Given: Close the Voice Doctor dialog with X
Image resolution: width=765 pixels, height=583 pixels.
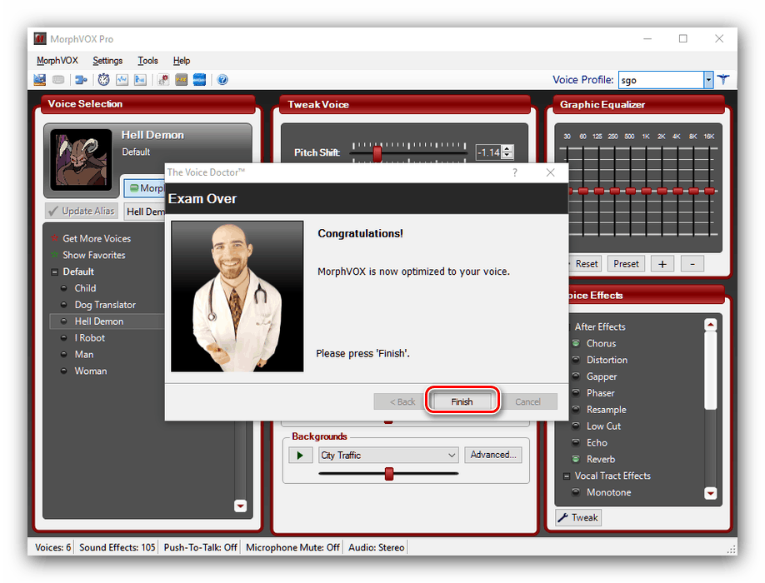Looking at the screenshot, I should click(550, 172).
